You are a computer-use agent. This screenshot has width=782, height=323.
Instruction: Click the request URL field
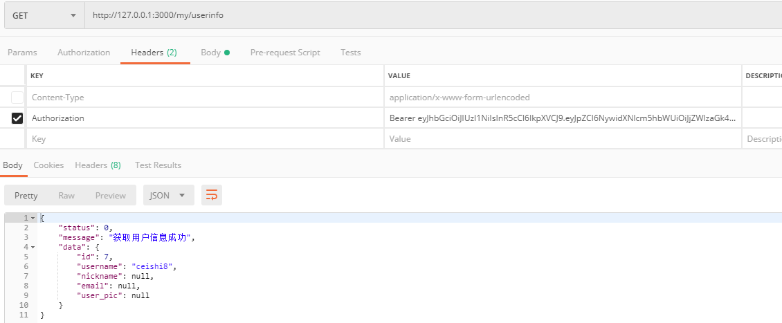point(429,15)
